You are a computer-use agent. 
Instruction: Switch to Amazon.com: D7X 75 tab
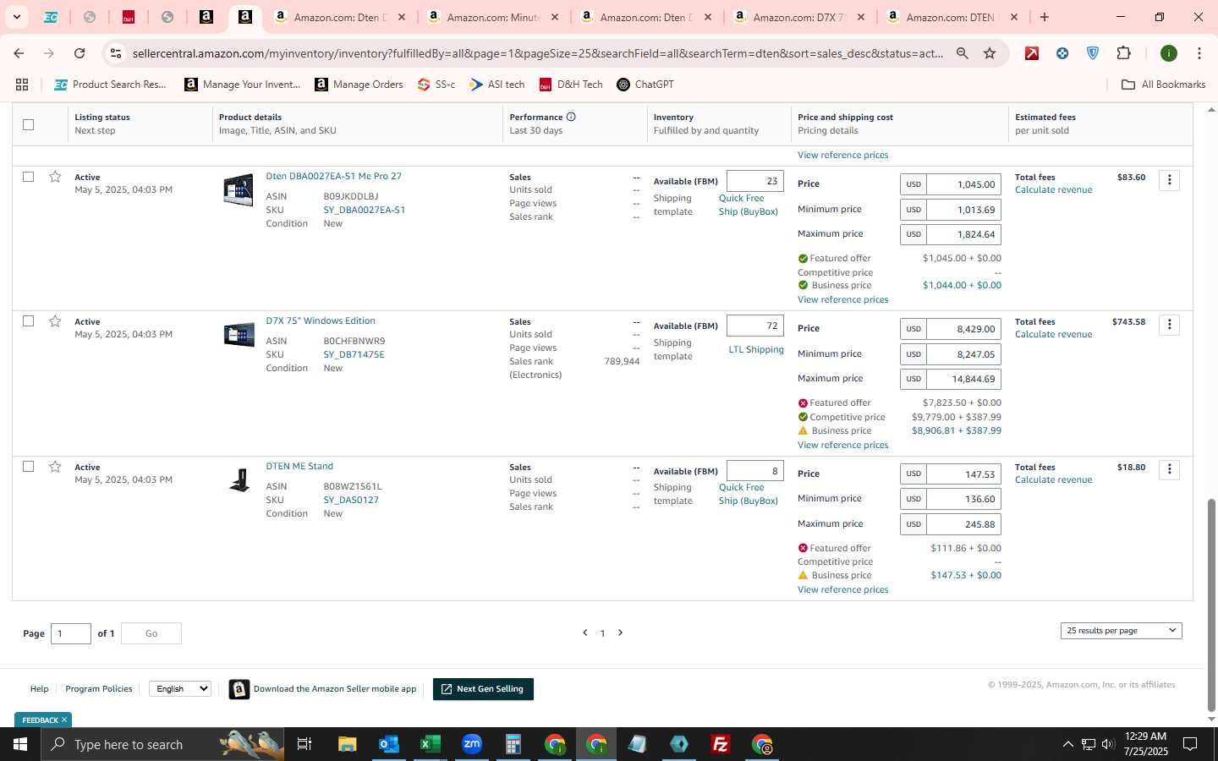(799, 17)
